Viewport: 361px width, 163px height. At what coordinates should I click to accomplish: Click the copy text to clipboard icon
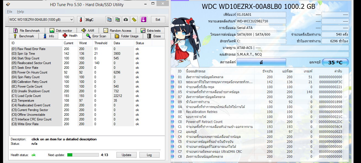pos(109,20)
